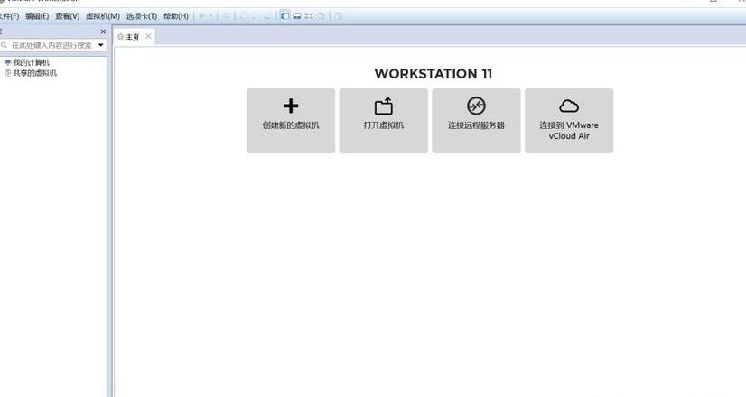Click the magnifier icon in the search box

pyautogui.click(x=4, y=45)
